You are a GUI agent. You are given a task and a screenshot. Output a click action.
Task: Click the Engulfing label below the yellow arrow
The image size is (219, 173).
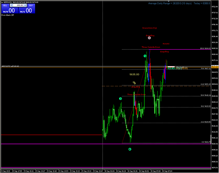click(x=136, y=87)
